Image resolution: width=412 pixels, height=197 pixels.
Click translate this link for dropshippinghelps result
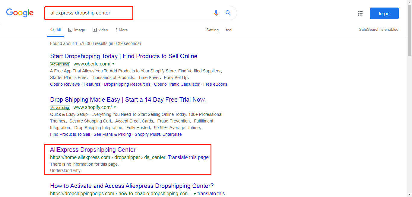pos(211,194)
